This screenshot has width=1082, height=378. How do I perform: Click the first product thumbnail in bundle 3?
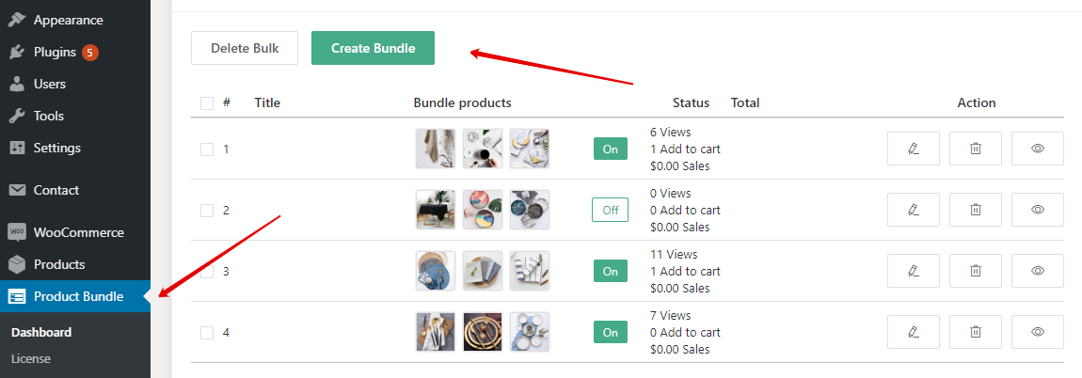click(x=436, y=271)
